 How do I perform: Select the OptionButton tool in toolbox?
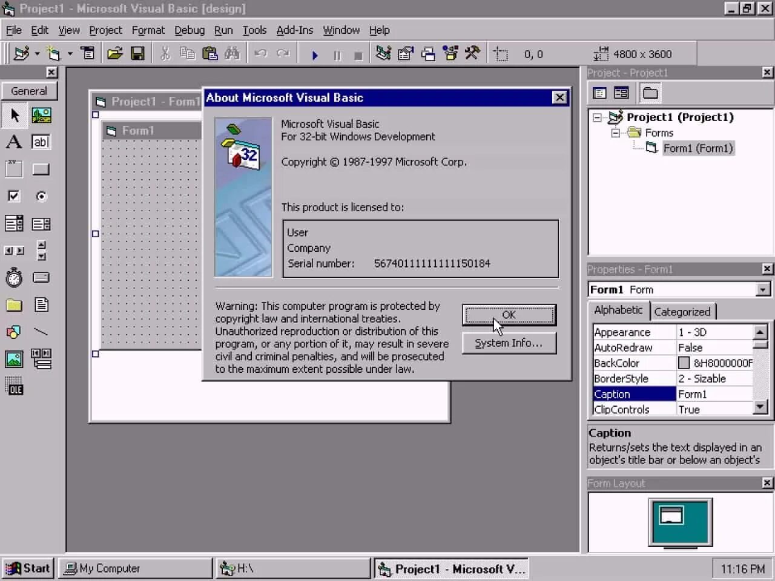tap(41, 196)
